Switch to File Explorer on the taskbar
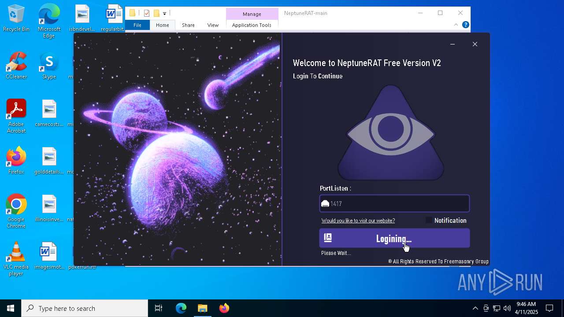The width and height of the screenshot is (564, 317). 203,308
